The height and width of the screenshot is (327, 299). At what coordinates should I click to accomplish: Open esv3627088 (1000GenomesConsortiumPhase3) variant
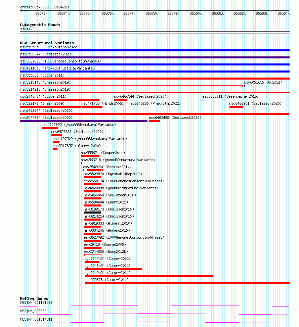[60, 61]
